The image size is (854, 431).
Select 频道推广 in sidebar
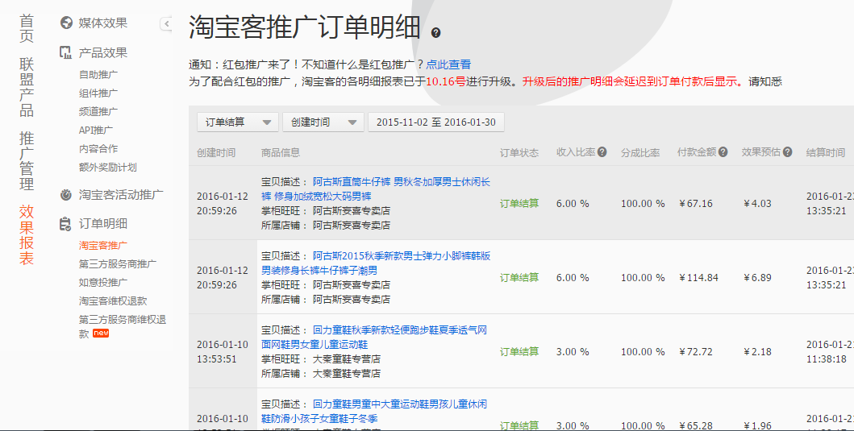98,111
